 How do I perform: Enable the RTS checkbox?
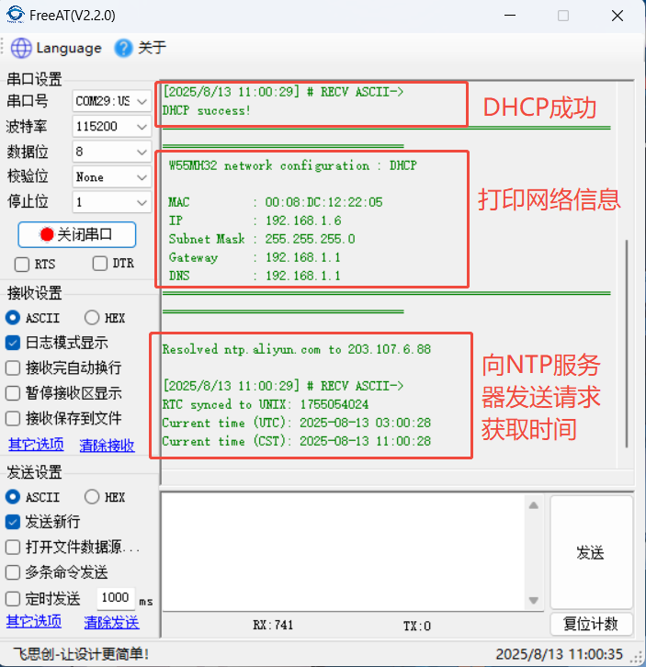click(x=22, y=265)
